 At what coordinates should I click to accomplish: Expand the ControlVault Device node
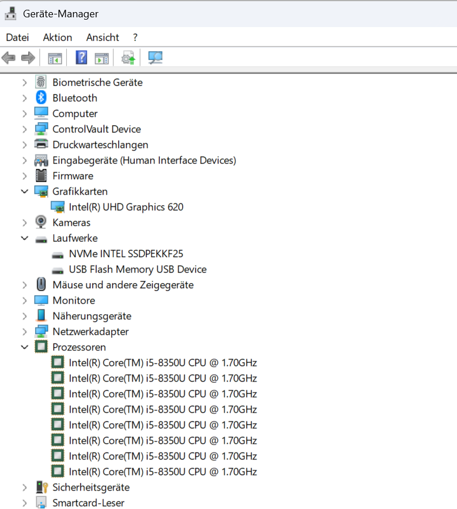25,129
